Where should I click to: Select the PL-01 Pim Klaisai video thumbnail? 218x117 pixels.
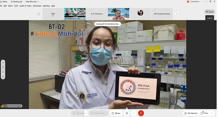point(97,14)
